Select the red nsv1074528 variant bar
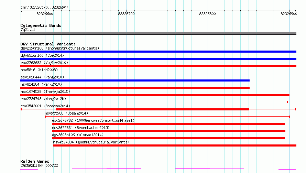 click(155, 95)
